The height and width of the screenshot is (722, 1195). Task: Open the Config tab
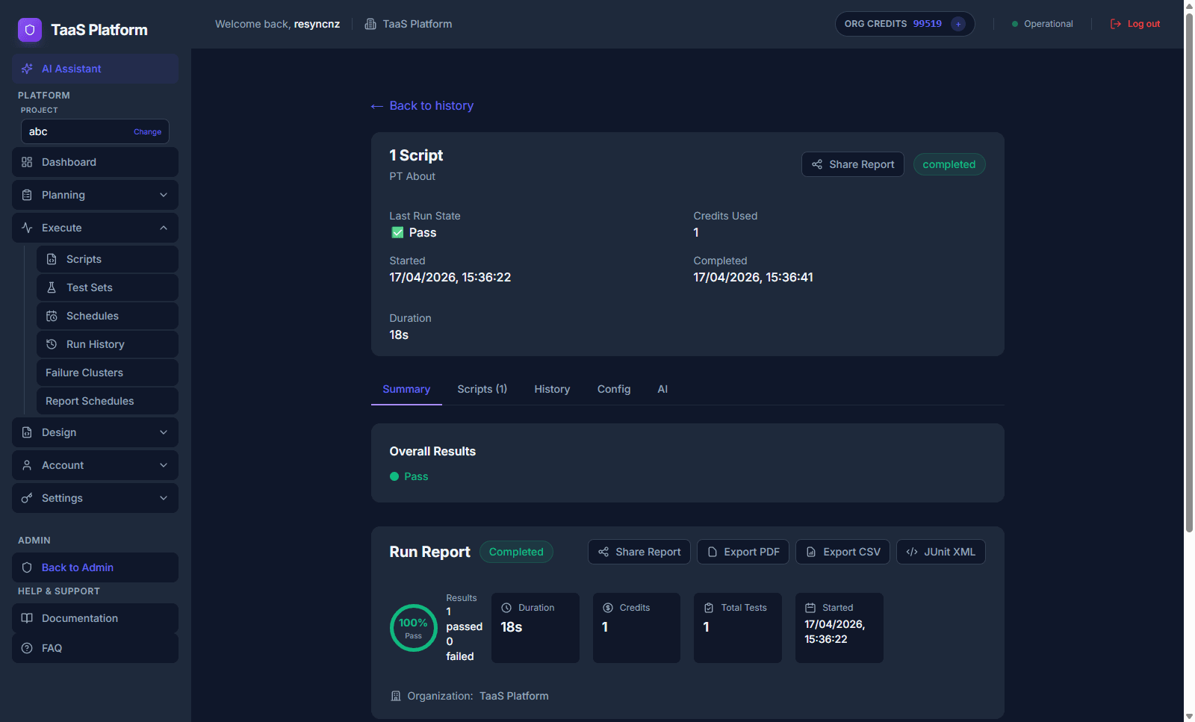pos(613,389)
